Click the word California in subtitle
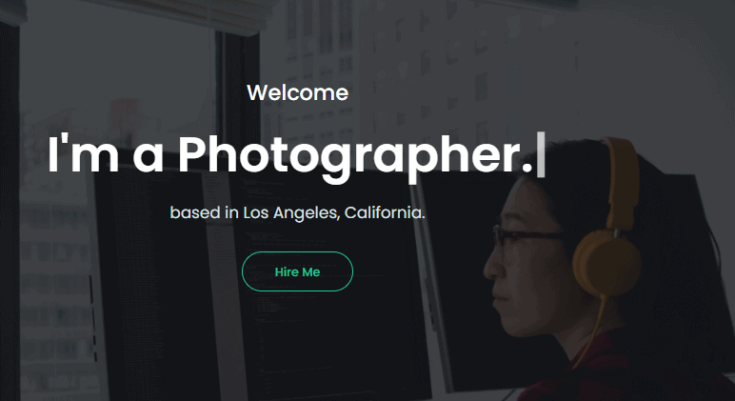This screenshot has height=401, width=735. [x=383, y=212]
